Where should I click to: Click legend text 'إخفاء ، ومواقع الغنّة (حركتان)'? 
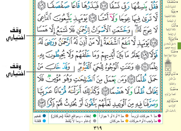pos(71,116)
